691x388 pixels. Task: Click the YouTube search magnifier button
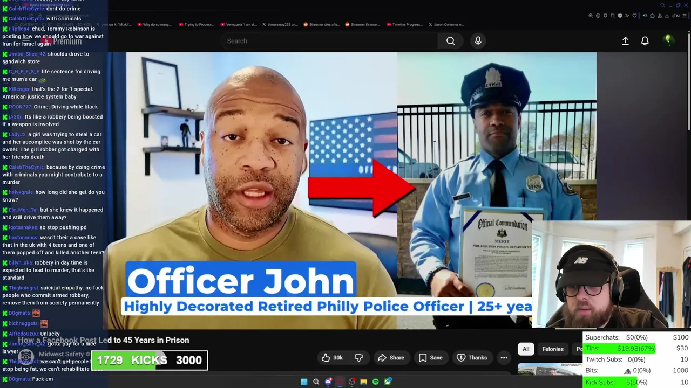[x=450, y=41]
